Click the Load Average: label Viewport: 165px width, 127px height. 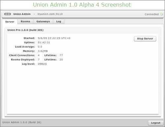(25, 47)
